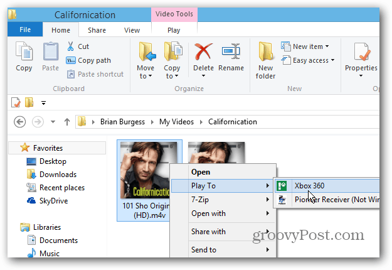This screenshot has height=270, width=392.
Task: Choose Open in context menu
Action: tap(223, 172)
